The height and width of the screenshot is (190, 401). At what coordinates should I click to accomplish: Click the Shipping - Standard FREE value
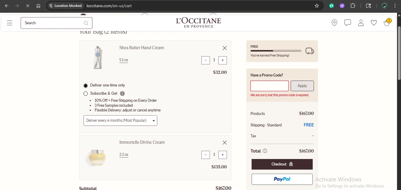tap(309, 125)
